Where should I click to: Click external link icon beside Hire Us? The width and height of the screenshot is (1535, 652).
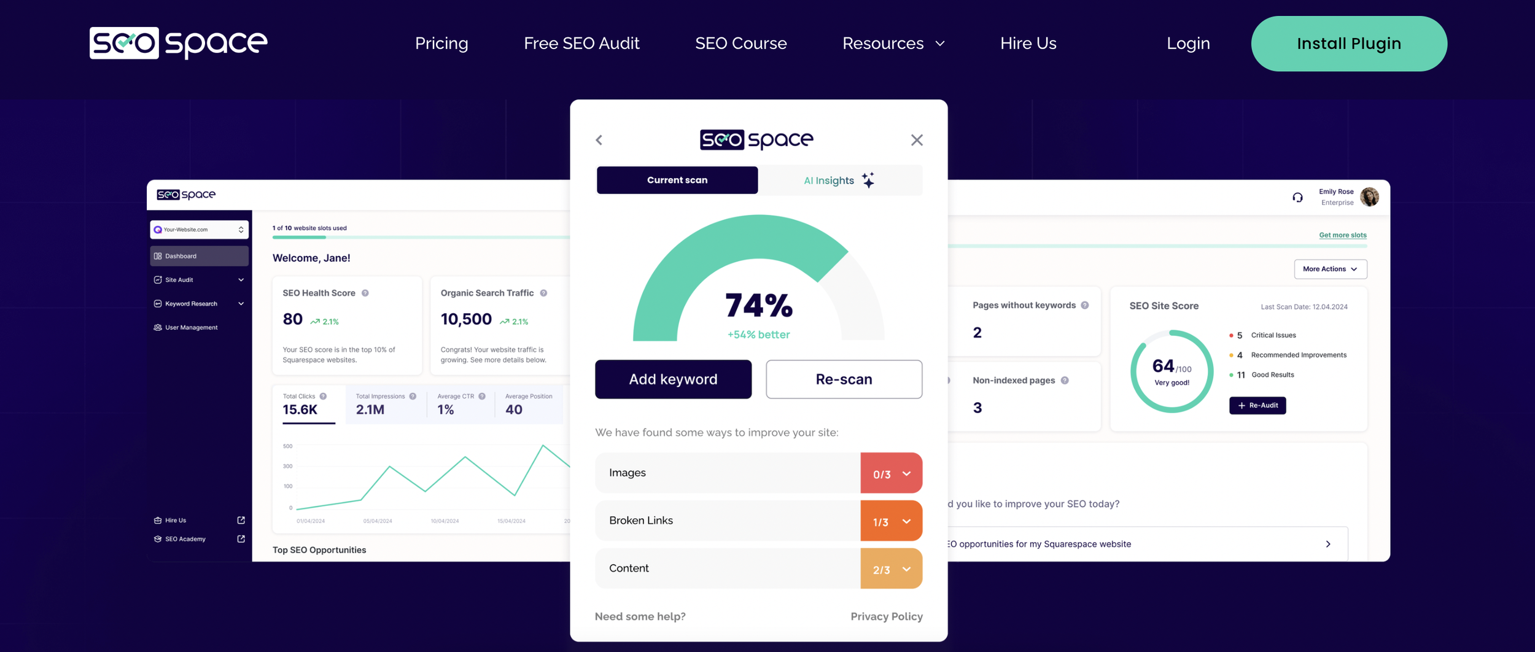[241, 521]
